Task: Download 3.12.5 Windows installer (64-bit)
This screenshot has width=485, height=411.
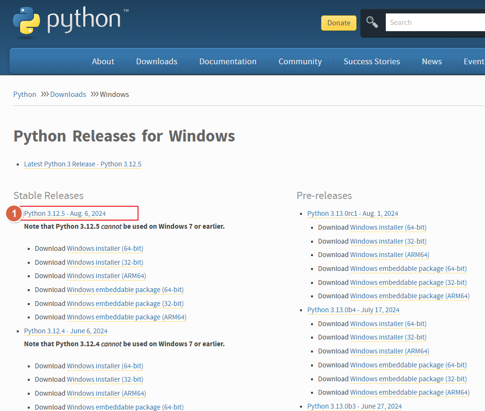Action: coord(105,248)
